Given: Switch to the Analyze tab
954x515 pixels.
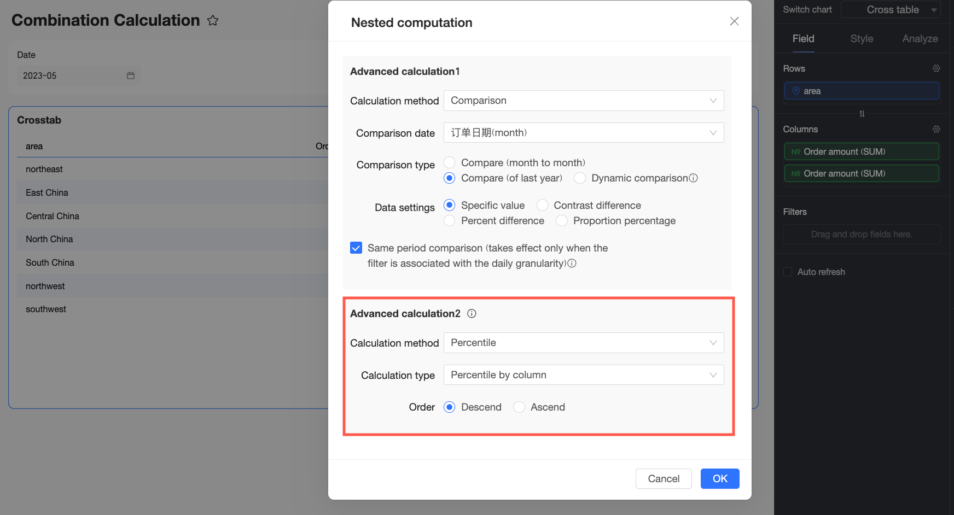Looking at the screenshot, I should 920,39.
